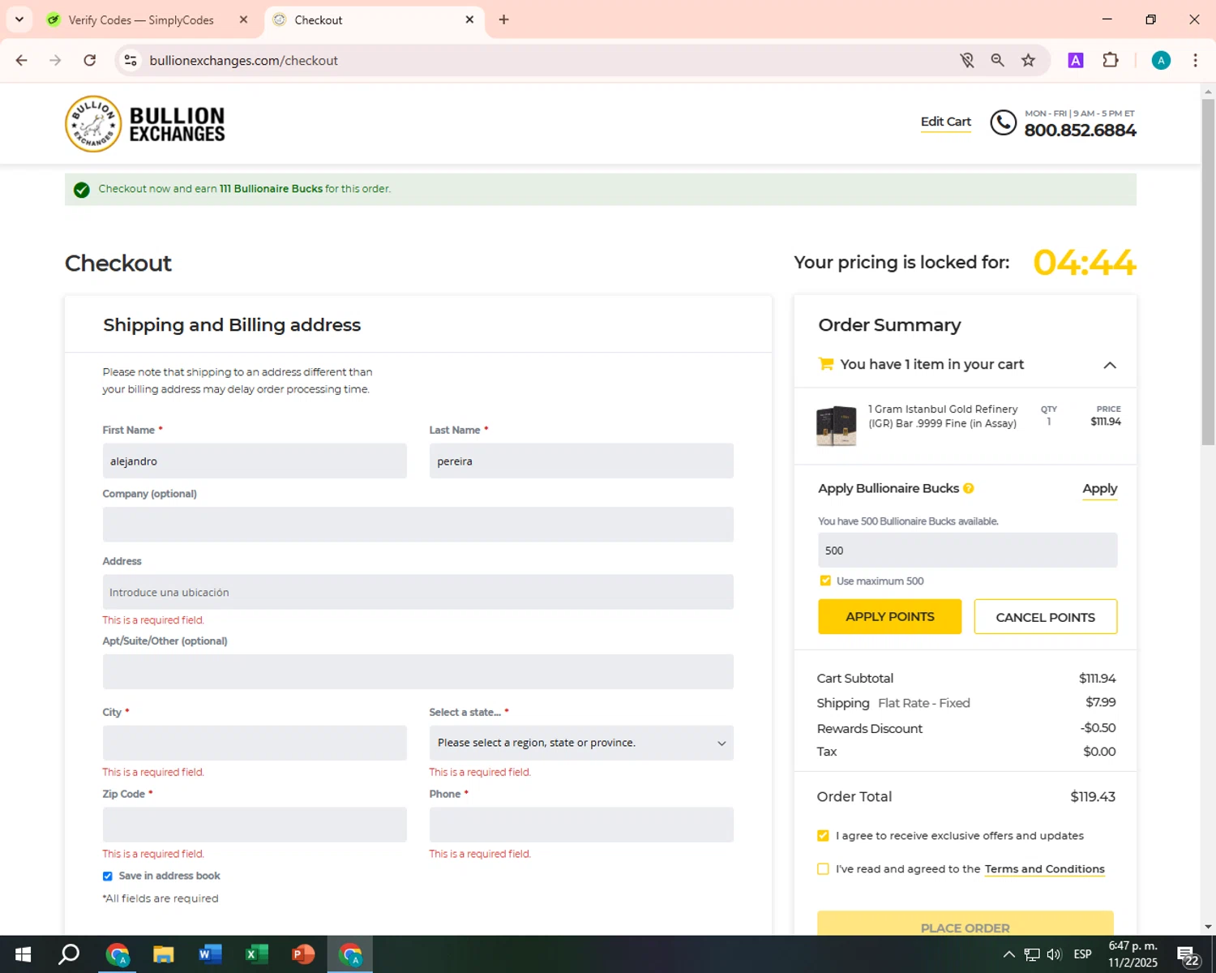Open notification center in taskbar

tap(1188, 954)
